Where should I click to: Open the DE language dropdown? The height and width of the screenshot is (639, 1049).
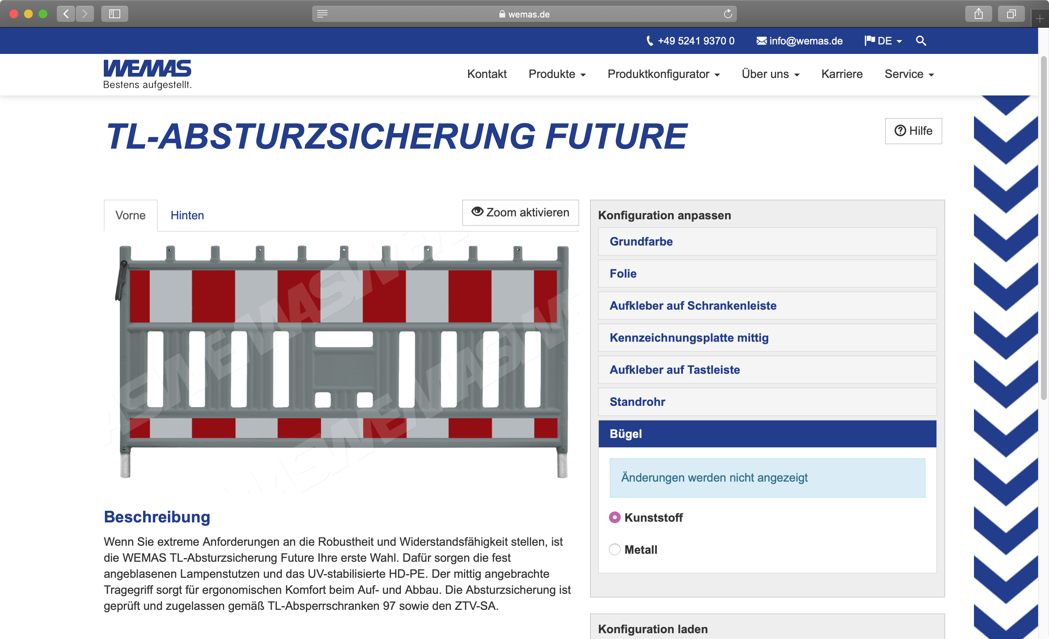[883, 41]
